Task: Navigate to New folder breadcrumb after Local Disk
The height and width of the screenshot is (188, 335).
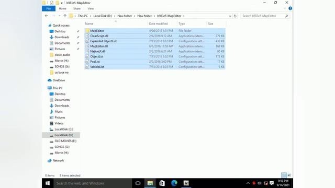Action: [x=125, y=16]
